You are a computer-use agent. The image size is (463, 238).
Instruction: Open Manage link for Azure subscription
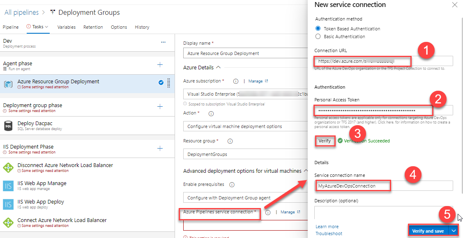coord(258,81)
